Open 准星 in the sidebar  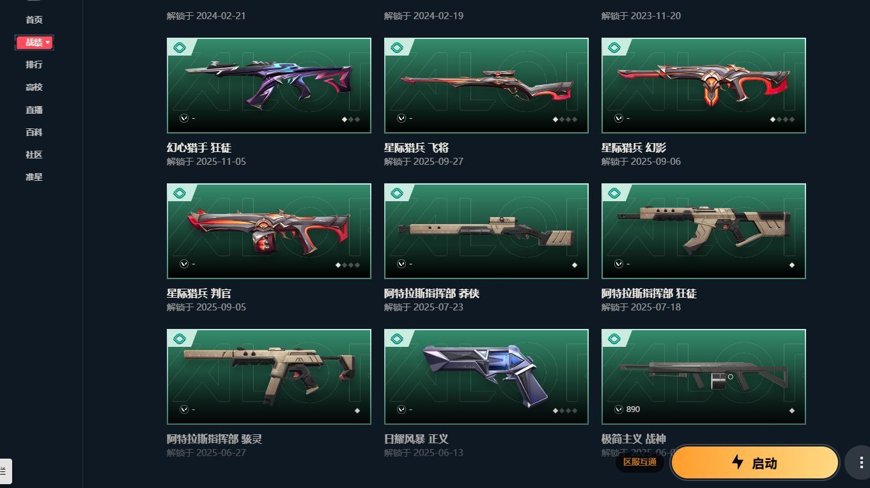pyautogui.click(x=34, y=177)
